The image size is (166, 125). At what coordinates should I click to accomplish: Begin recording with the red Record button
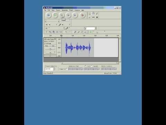[82, 15]
